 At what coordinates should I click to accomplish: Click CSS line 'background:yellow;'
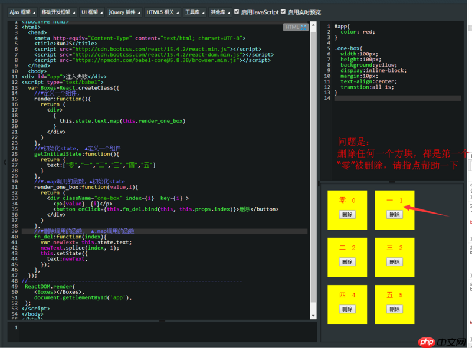[369, 65]
